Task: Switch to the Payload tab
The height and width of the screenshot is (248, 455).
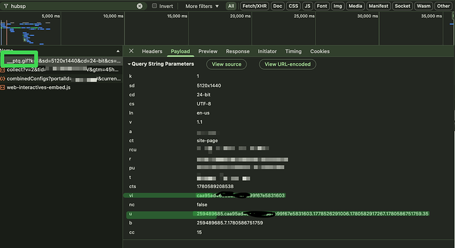Action: tap(180, 51)
